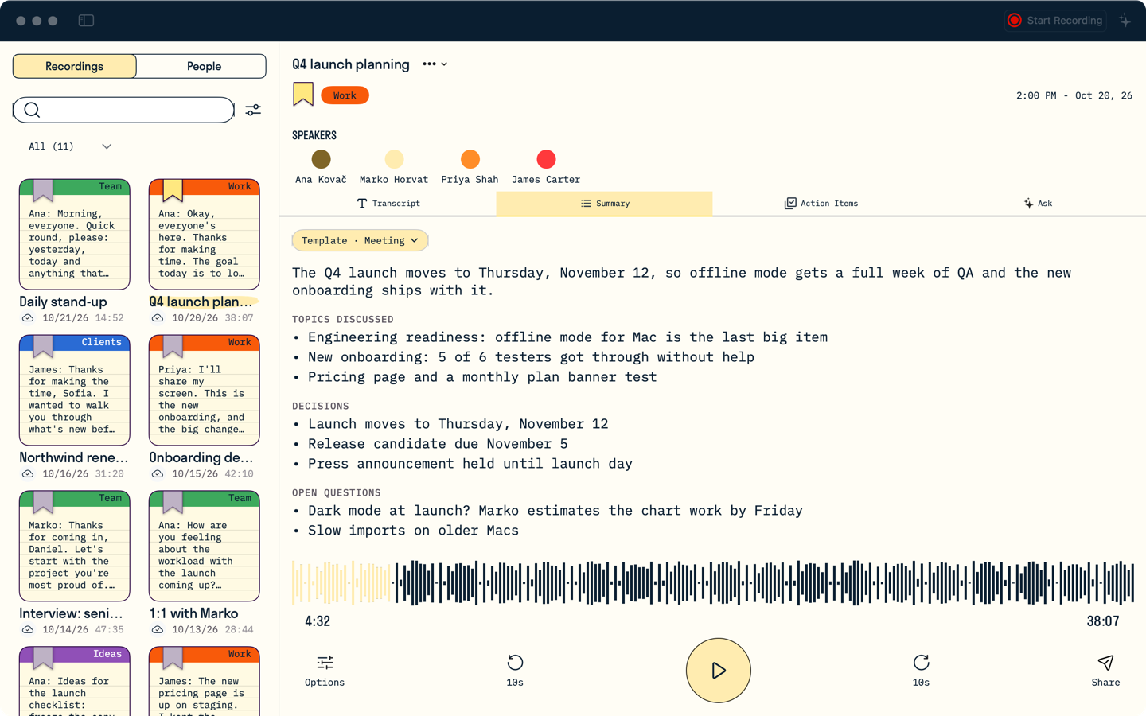Switch to the Transcript tab

[x=388, y=204]
